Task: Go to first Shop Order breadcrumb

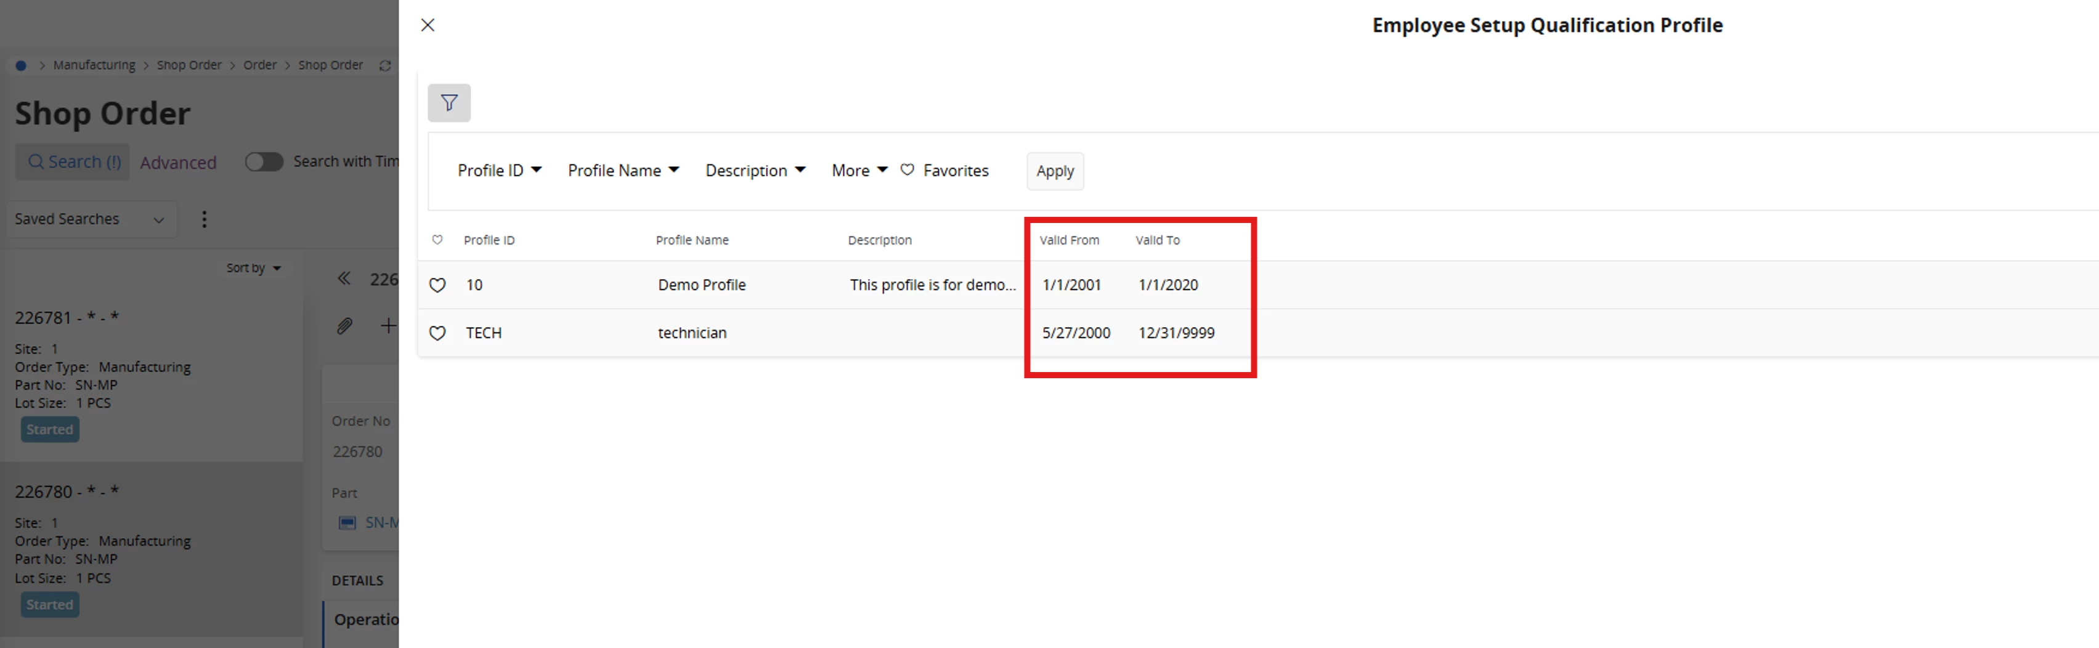Action: [x=189, y=65]
